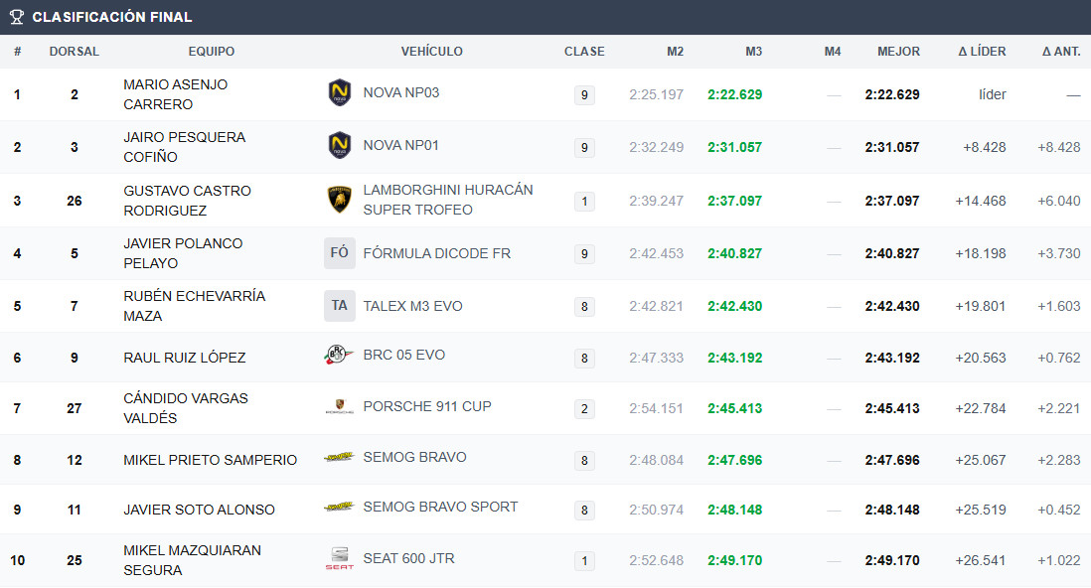Click the bold best time 2:48.148
Image resolution: width=1091 pixels, height=588 pixels.
click(892, 511)
